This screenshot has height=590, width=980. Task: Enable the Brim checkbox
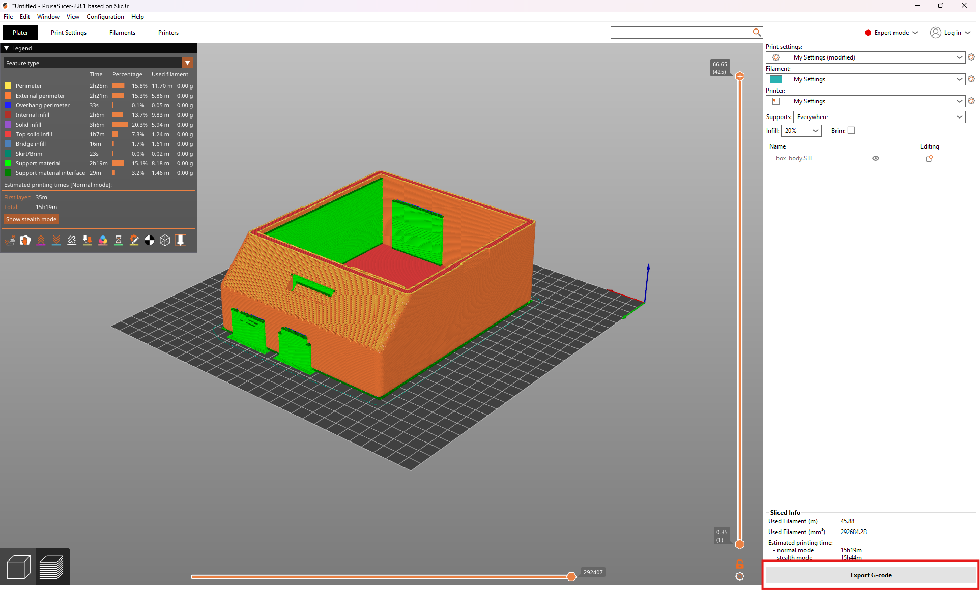point(851,131)
